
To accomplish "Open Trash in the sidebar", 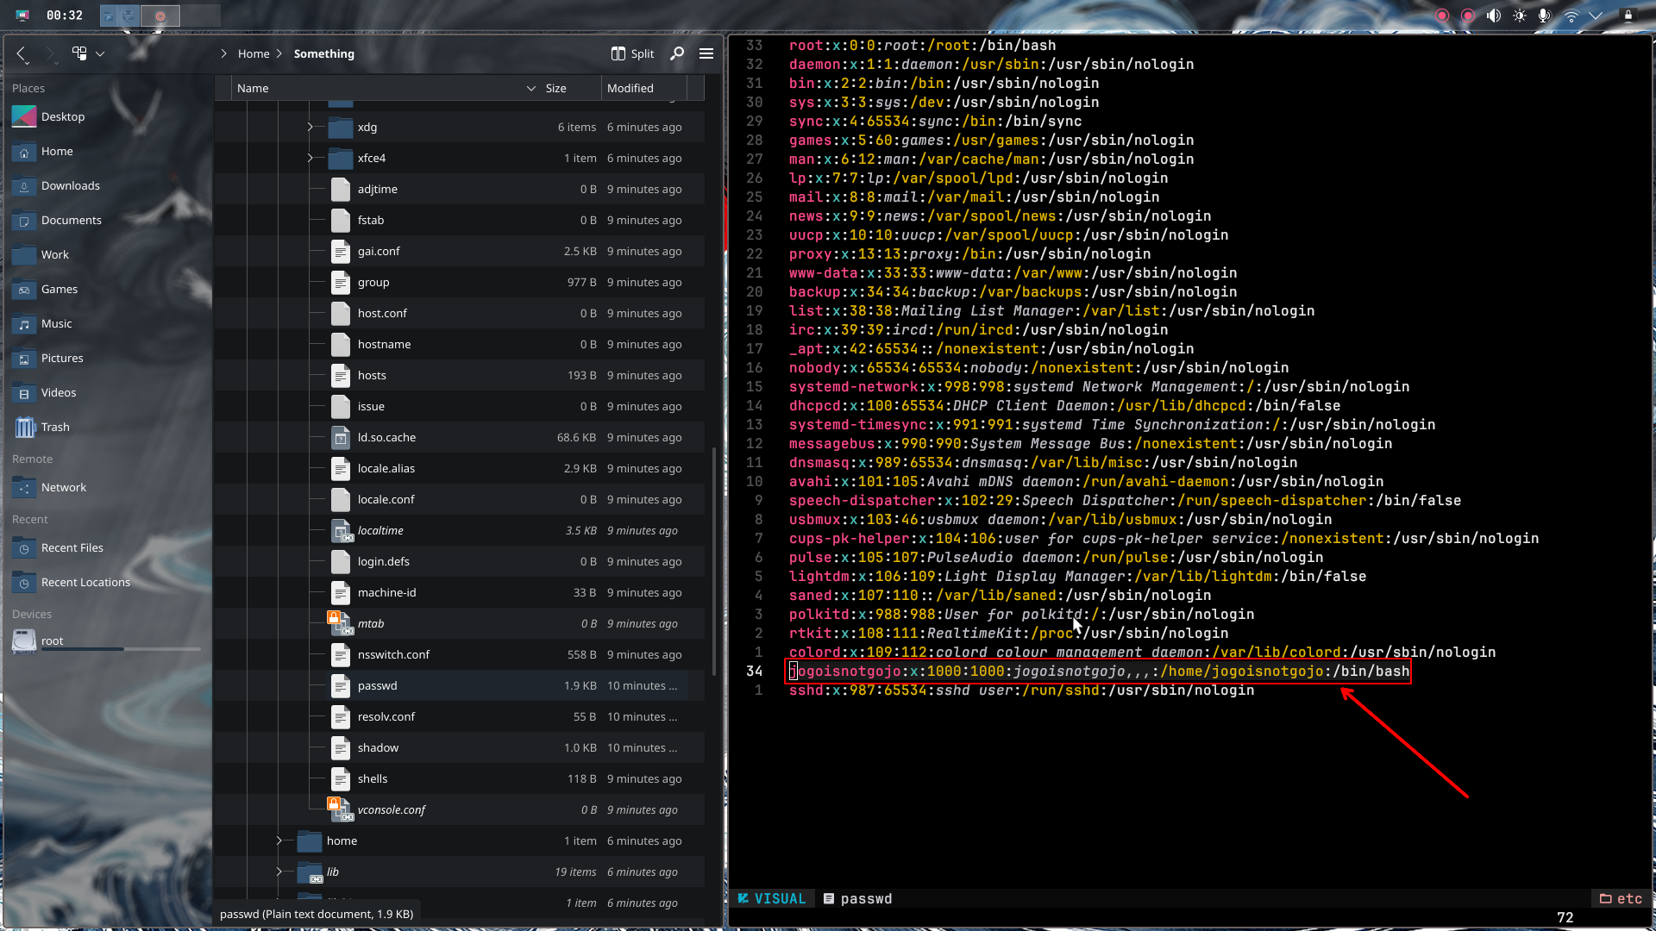I will pos(54,427).
